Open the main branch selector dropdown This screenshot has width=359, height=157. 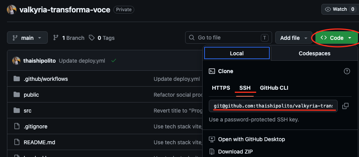click(27, 38)
